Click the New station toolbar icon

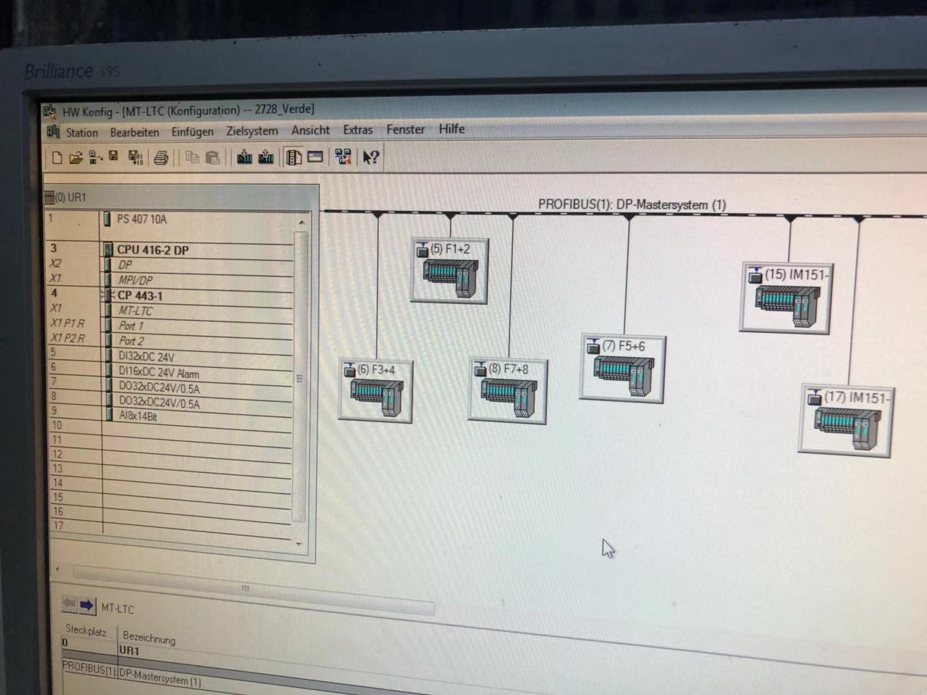click(x=57, y=158)
